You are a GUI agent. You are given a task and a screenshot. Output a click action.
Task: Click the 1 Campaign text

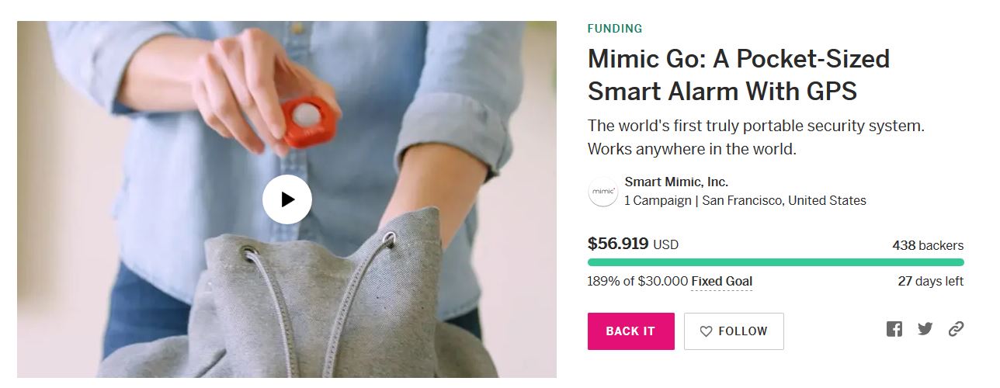[658, 200]
